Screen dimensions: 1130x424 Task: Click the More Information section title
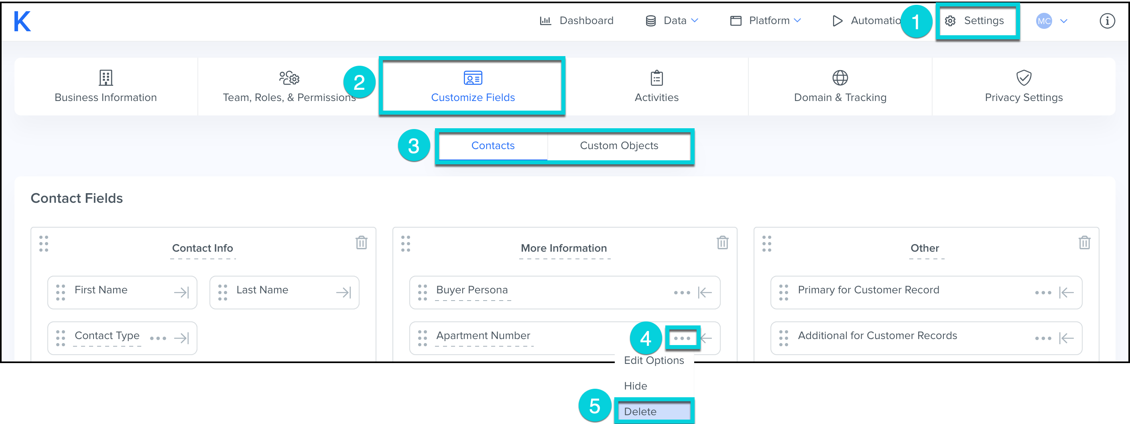point(564,248)
